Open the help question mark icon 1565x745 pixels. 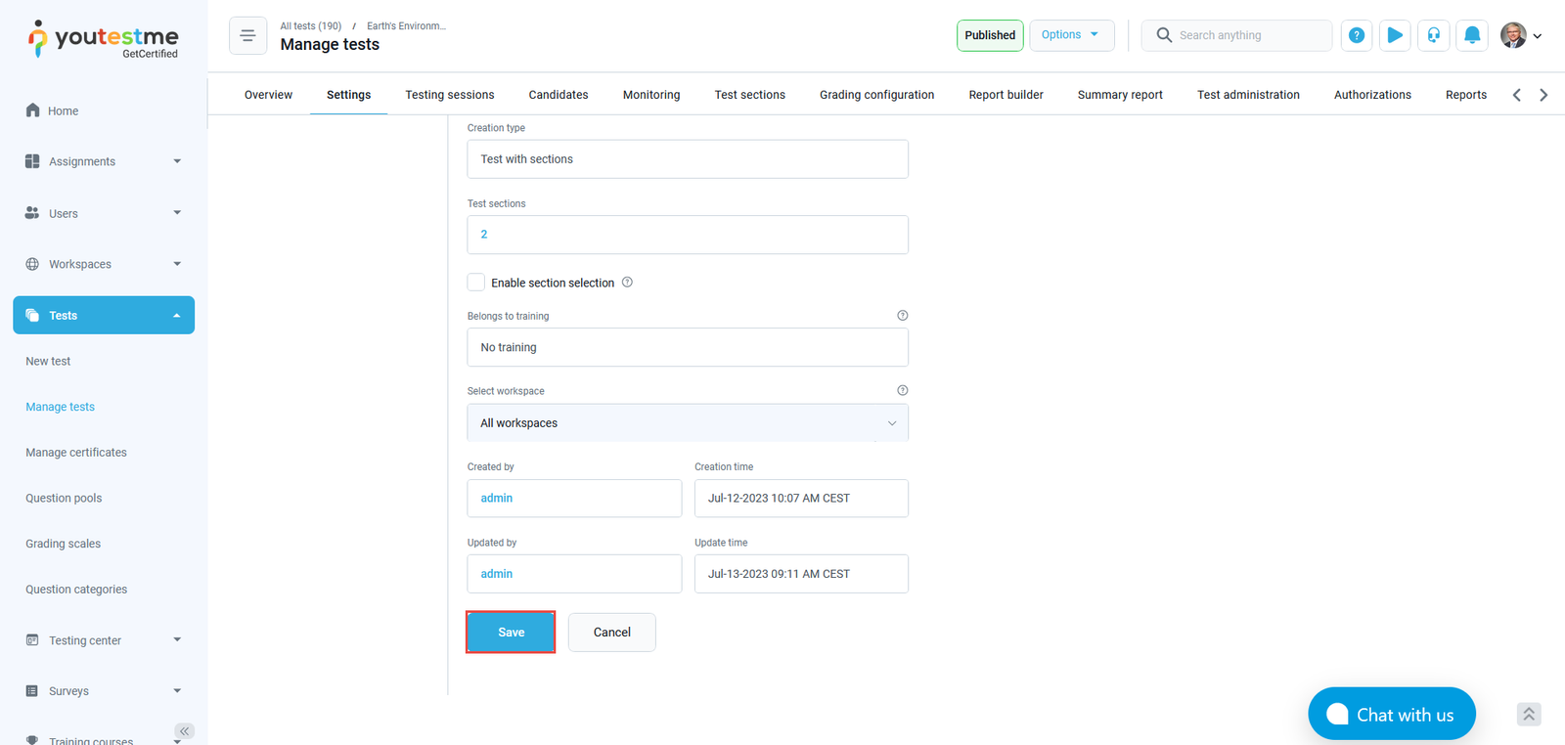[x=1356, y=35]
